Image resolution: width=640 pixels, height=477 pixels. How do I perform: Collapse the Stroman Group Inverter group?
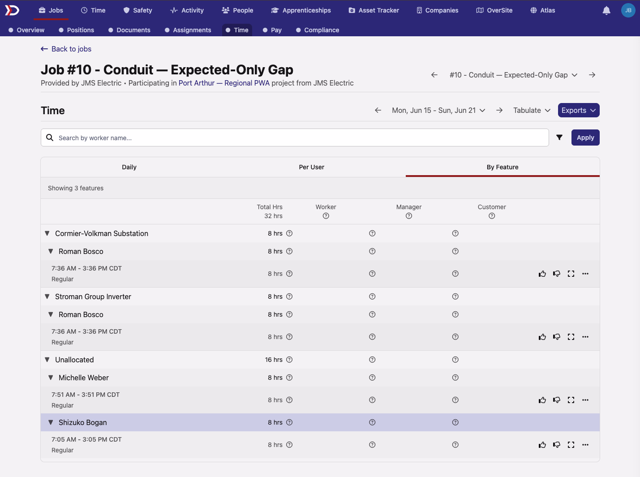(47, 297)
